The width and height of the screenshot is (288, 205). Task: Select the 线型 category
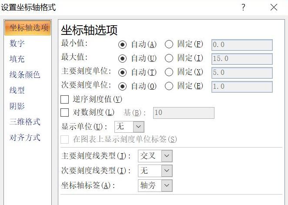point(17,91)
